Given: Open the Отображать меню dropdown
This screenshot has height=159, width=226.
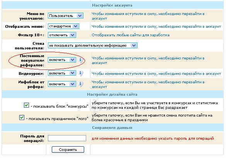Looking at the screenshot, I should pyautogui.click(x=63, y=26).
